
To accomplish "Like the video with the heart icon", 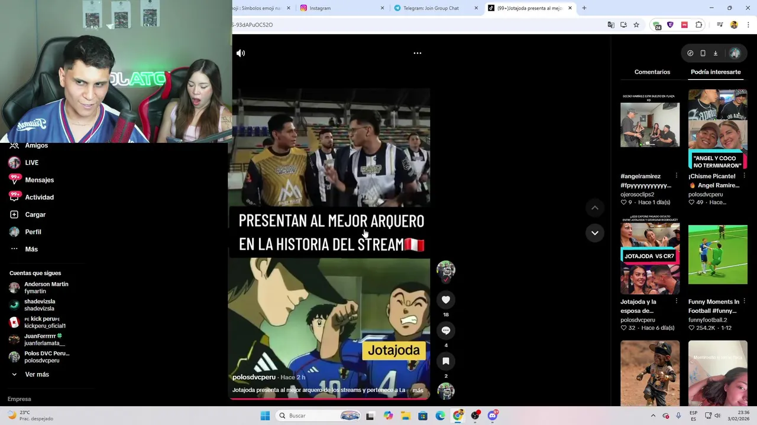I will click(446, 300).
